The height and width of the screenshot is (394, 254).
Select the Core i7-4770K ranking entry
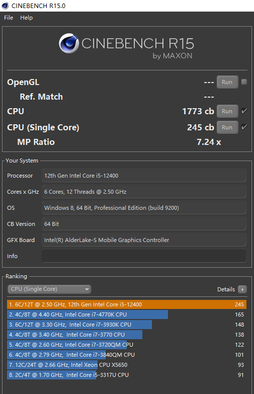127,314
